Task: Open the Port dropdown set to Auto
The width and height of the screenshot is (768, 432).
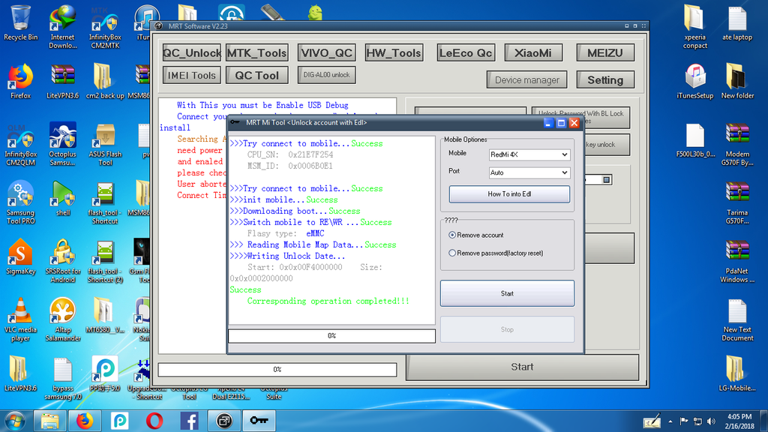Action: click(x=529, y=172)
